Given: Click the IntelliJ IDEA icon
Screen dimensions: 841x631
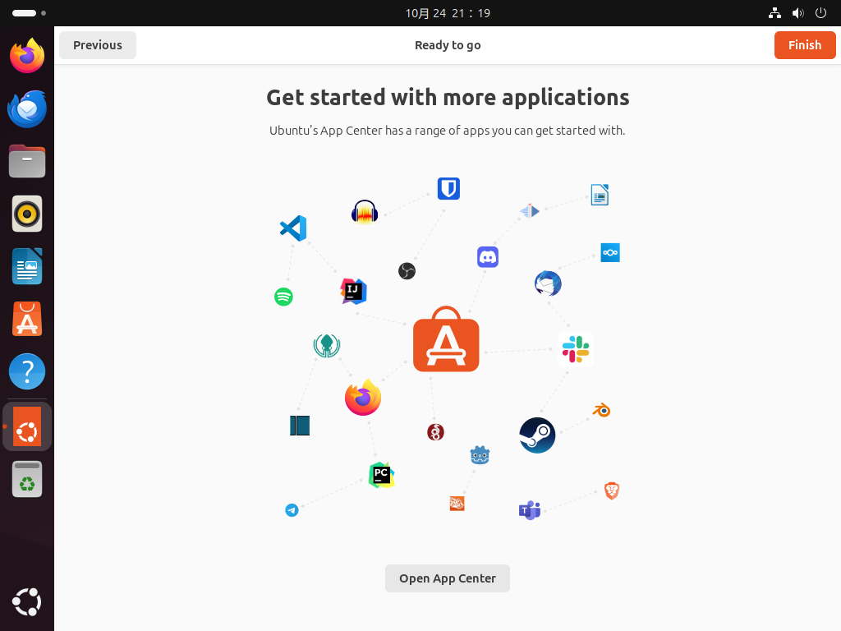Looking at the screenshot, I should (x=353, y=292).
